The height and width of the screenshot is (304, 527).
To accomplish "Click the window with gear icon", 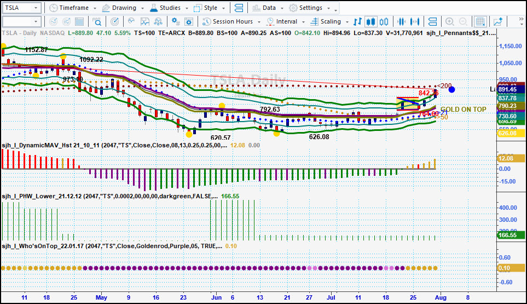I will click(189, 22).
